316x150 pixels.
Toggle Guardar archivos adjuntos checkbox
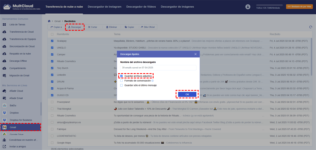[121, 76]
